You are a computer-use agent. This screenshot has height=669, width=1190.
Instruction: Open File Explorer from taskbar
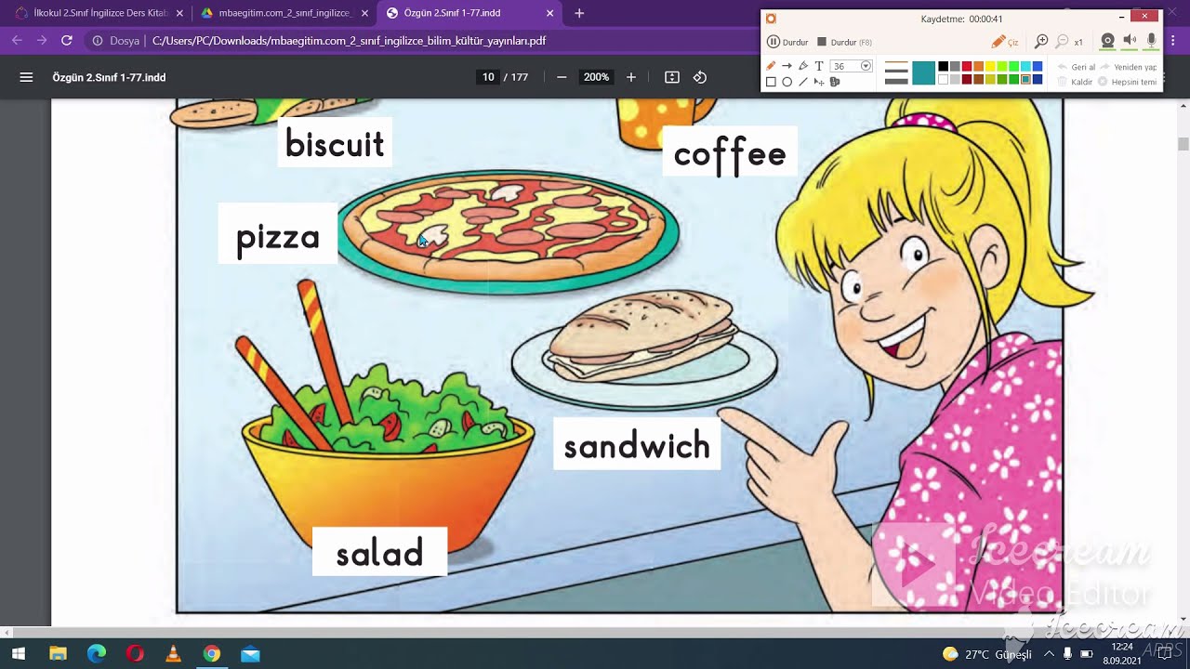[58, 654]
